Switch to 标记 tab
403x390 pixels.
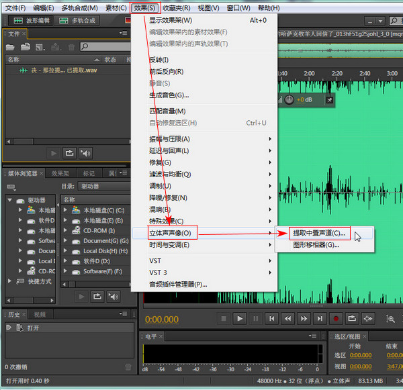click(89, 173)
